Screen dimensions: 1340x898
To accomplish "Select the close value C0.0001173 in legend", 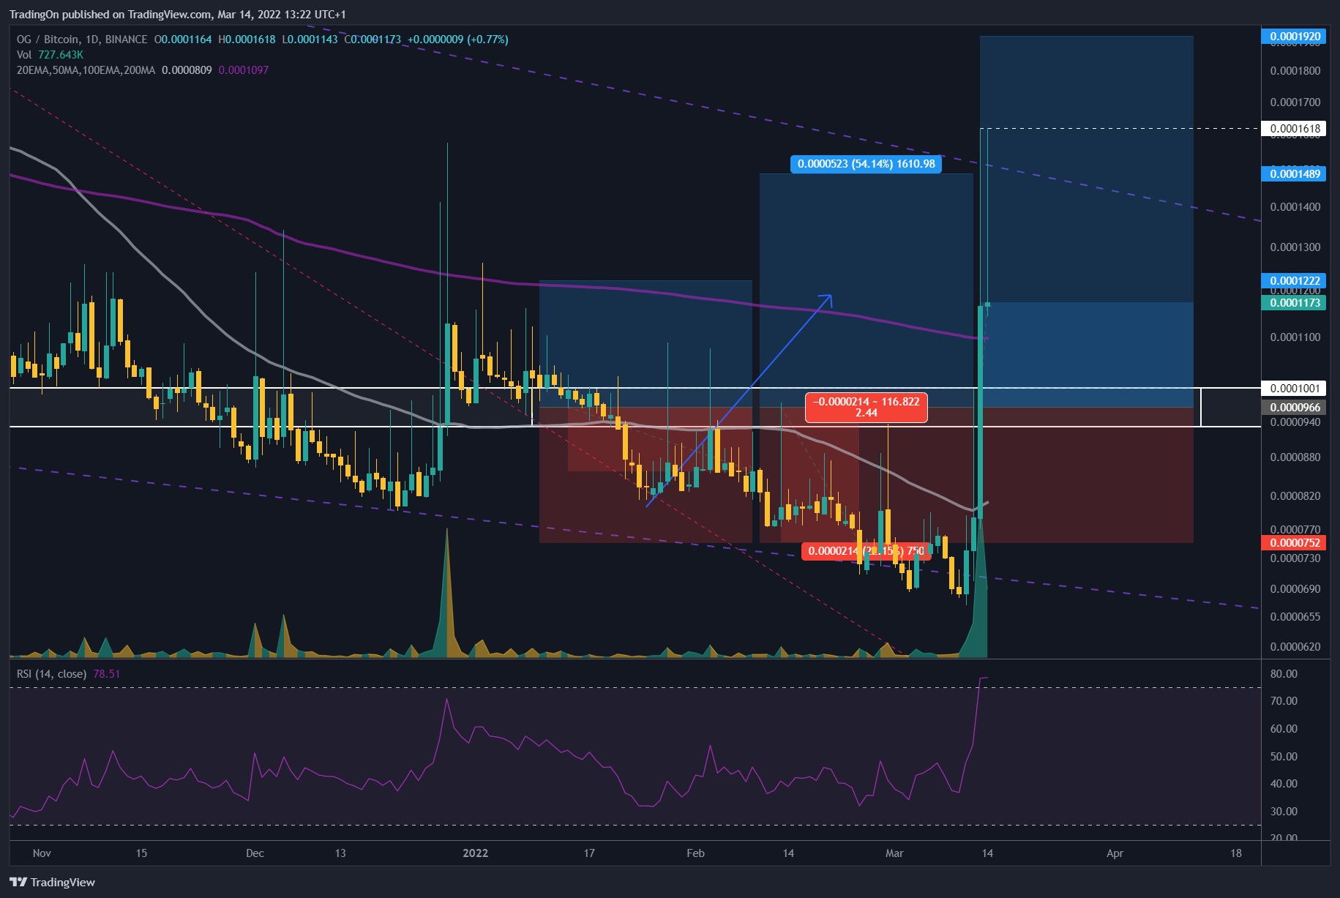I will tap(373, 40).
